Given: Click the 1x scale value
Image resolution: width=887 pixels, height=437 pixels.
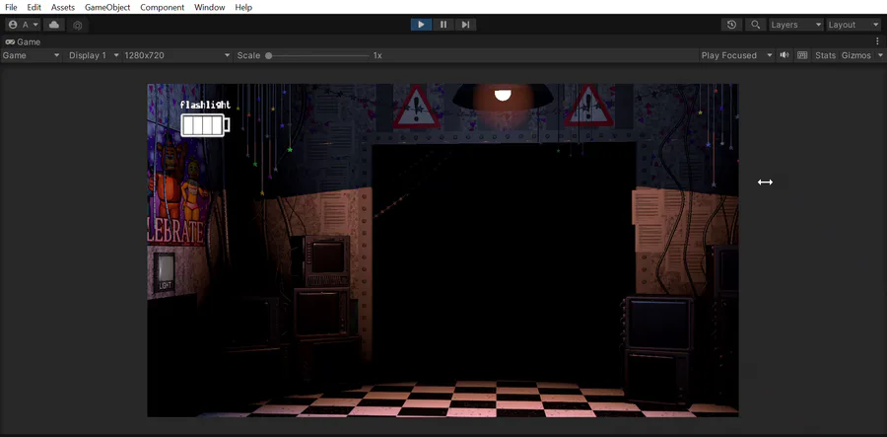Looking at the screenshot, I should [377, 55].
